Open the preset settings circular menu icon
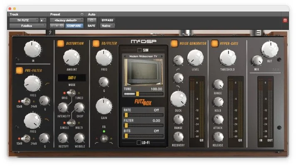The width and height of the screenshot is (296, 166). 82,15
